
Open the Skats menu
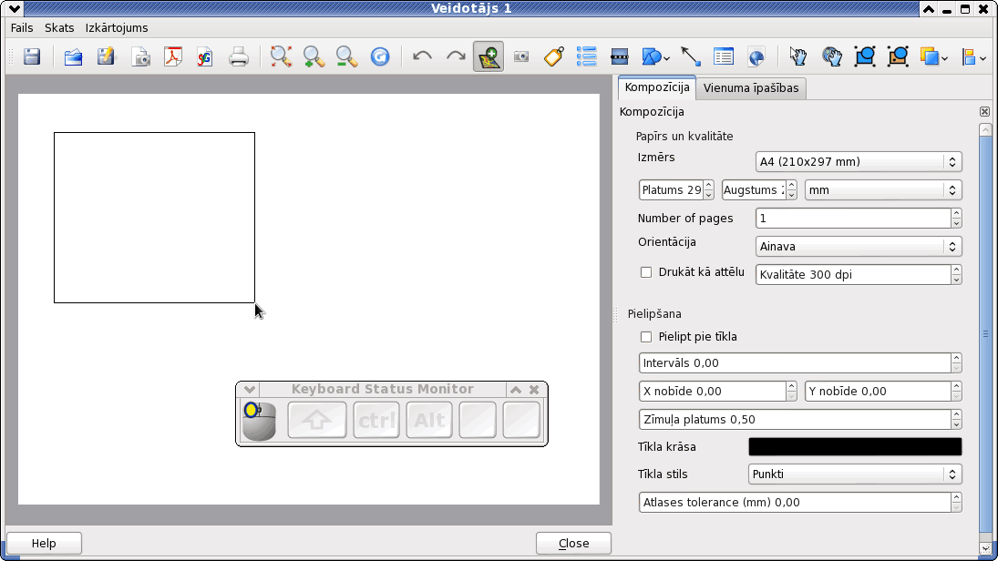point(59,28)
